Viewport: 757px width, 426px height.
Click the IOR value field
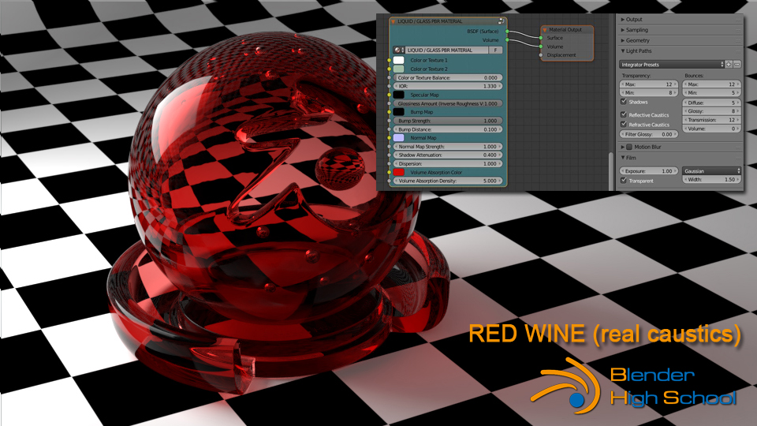(x=448, y=87)
